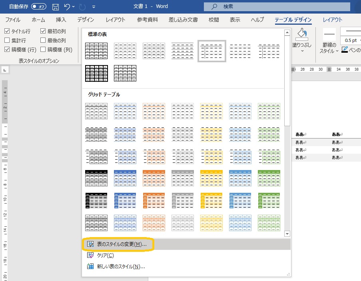Viewport: 361px width, 281px height.
Task: Click the Clear table style eraser icon
Action: pyautogui.click(x=90, y=255)
